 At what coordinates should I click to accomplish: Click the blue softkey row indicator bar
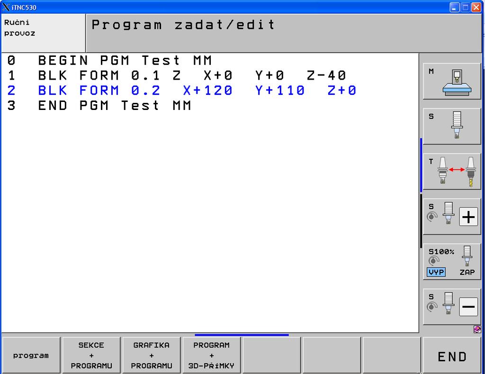click(x=242, y=335)
